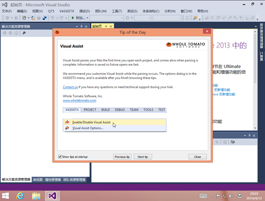The height and width of the screenshot is (201, 265).
Task: Click Visual Assist spell check icon
Action: [x=247, y=18]
